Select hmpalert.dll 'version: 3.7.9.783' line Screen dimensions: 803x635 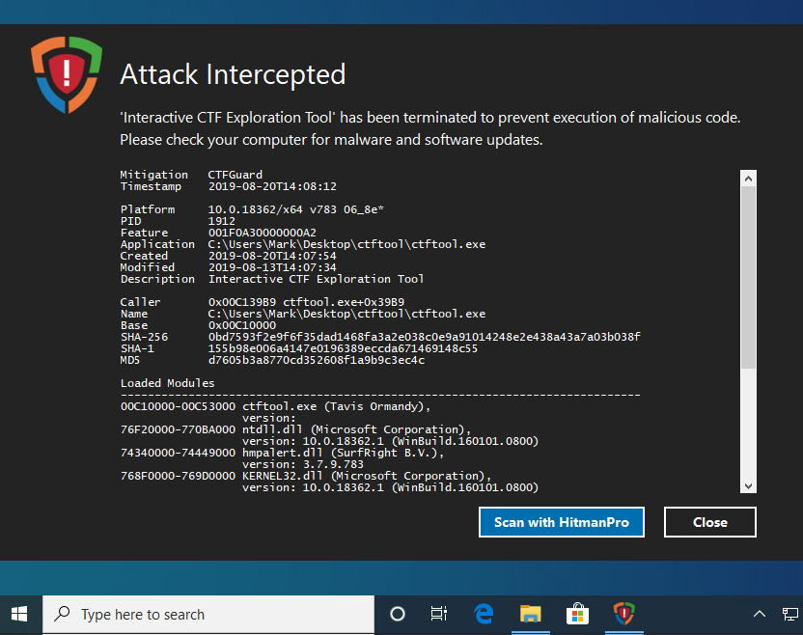click(303, 464)
